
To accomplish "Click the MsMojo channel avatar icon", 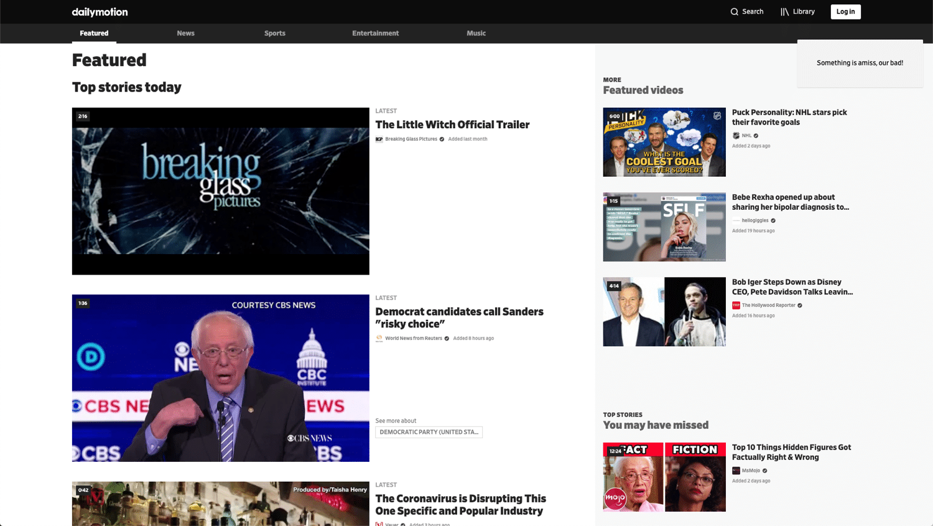I will 736,470.
